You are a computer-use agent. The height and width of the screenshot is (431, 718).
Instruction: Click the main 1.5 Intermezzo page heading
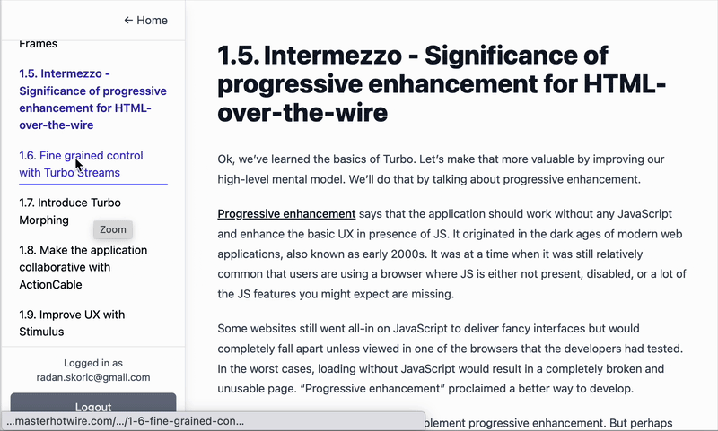[x=442, y=85]
